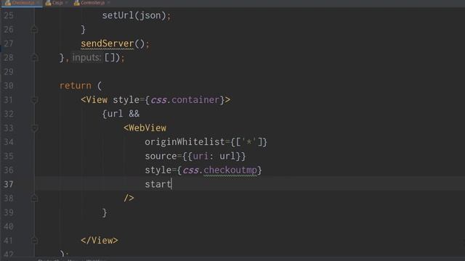
Task: Click 'container' in css.container
Action: point(195,100)
